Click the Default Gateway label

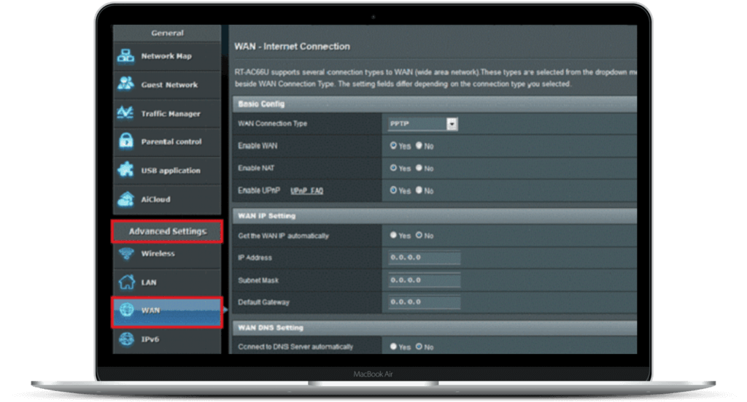[x=263, y=302]
